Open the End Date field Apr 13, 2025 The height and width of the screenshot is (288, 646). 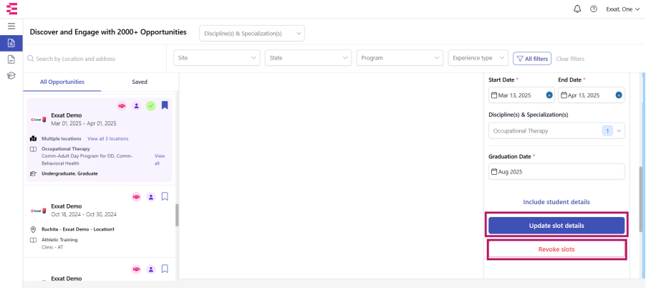coord(591,95)
